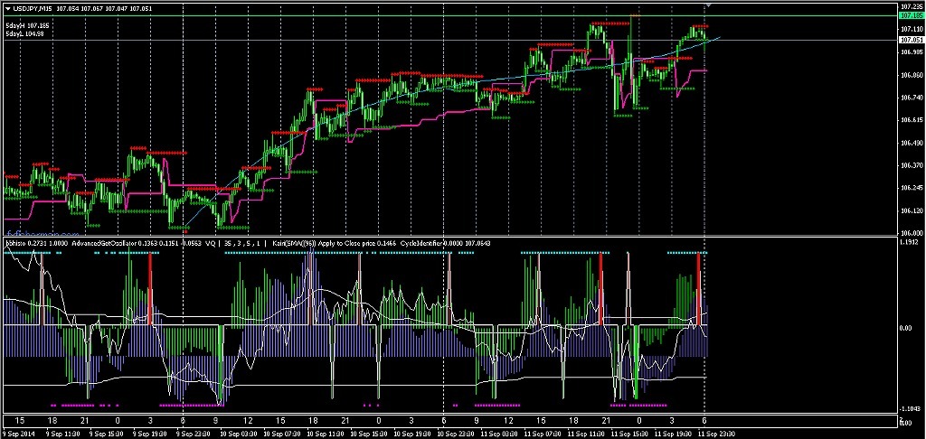Viewport: 926px width, 439px height.
Task: Click the 107.235 price axis label
Action: (911, 6)
